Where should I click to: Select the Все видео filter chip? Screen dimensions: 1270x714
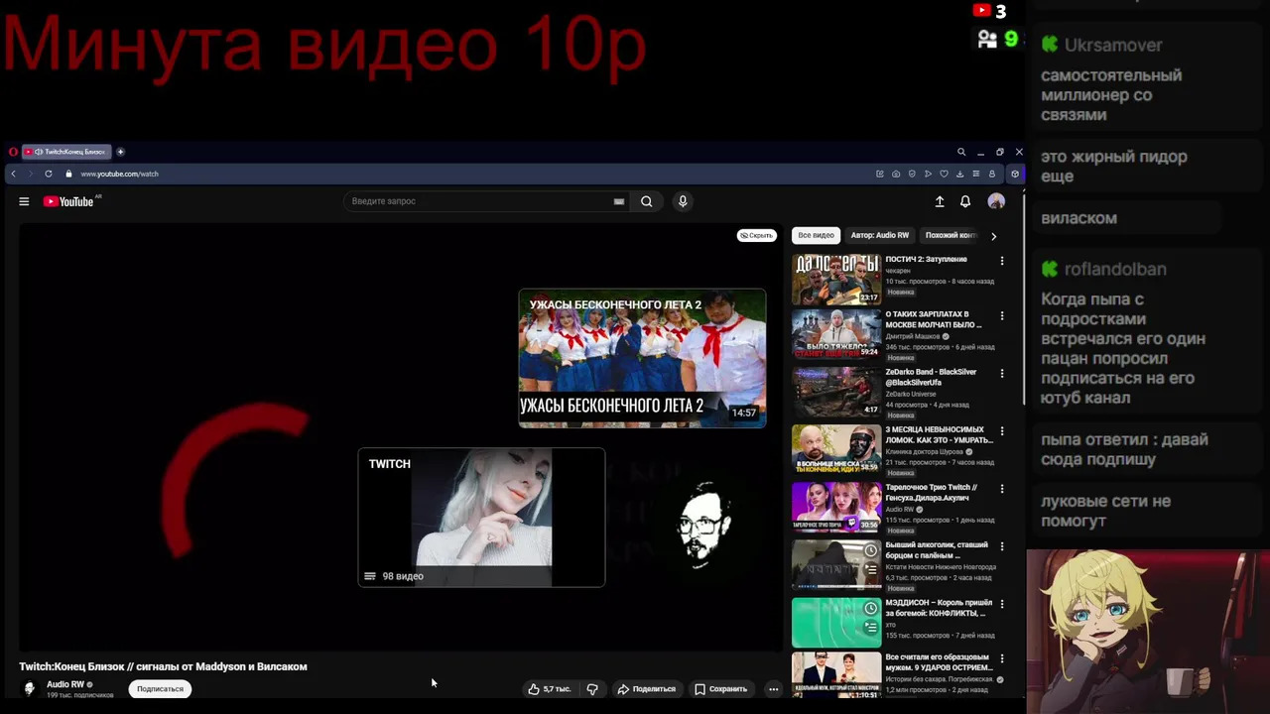(x=816, y=235)
